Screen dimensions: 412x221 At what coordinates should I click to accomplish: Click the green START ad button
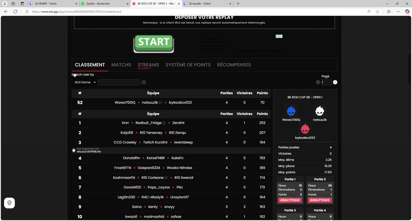pyautogui.click(x=153, y=43)
